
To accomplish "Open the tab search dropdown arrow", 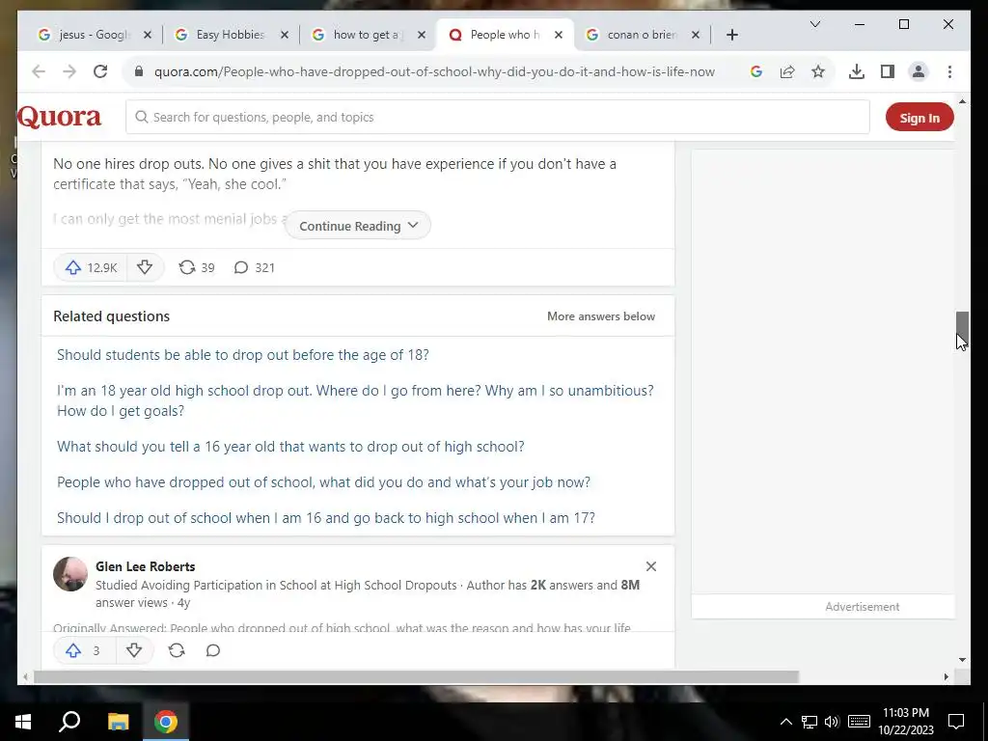I will tap(814, 24).
